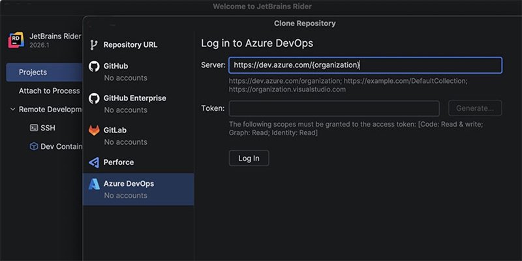Click the Perforce icon
The image size is (522, 261).
click(94, 162)
